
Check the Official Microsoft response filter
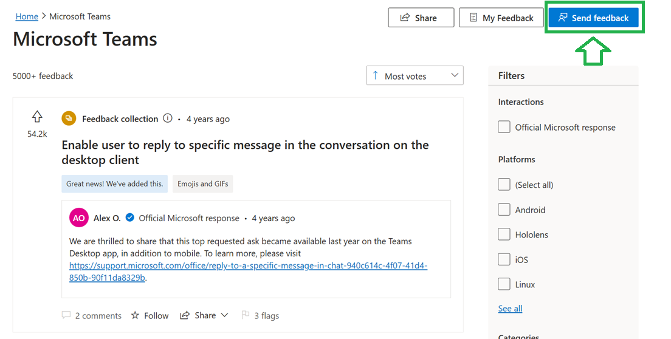coord(504,127)
